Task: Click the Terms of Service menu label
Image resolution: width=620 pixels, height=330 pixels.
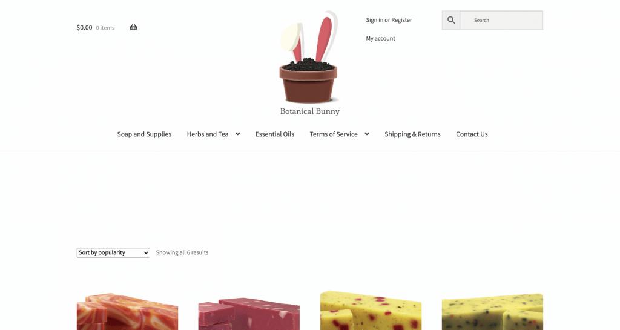Action: pos(334,134)
